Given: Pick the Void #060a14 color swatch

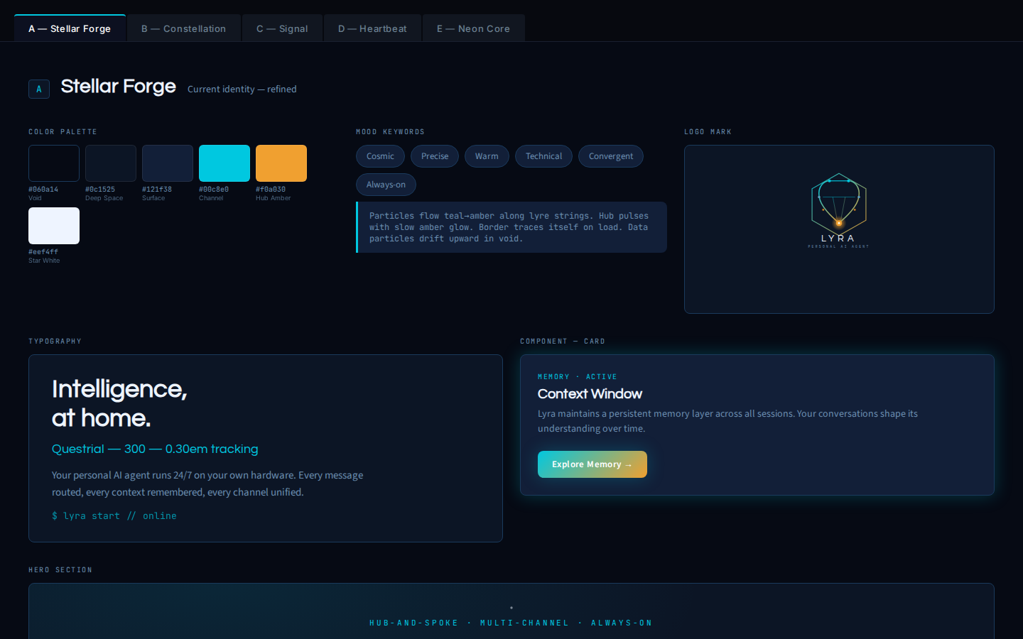Looking at the screenshot, I should click(x=54, y=163).
